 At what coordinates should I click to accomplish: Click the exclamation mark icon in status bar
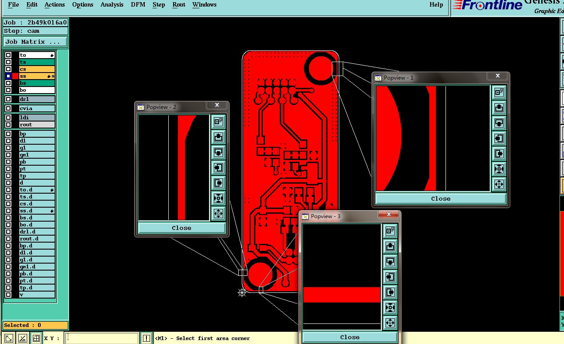[146, 338]
